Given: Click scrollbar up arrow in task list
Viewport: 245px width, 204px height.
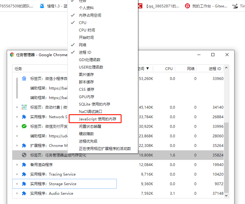Looking at the screenshot, I should pos(226,68).
